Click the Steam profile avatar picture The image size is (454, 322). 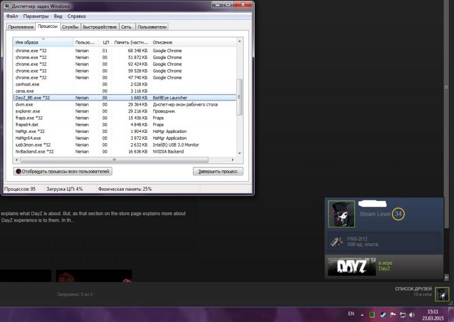pyautogui.click(x=341, y=214)
